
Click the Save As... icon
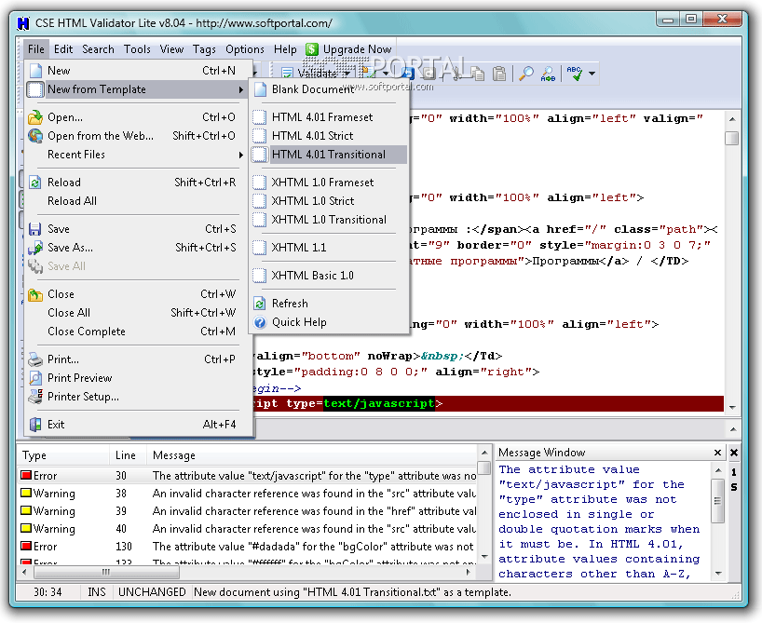(35, 248)
